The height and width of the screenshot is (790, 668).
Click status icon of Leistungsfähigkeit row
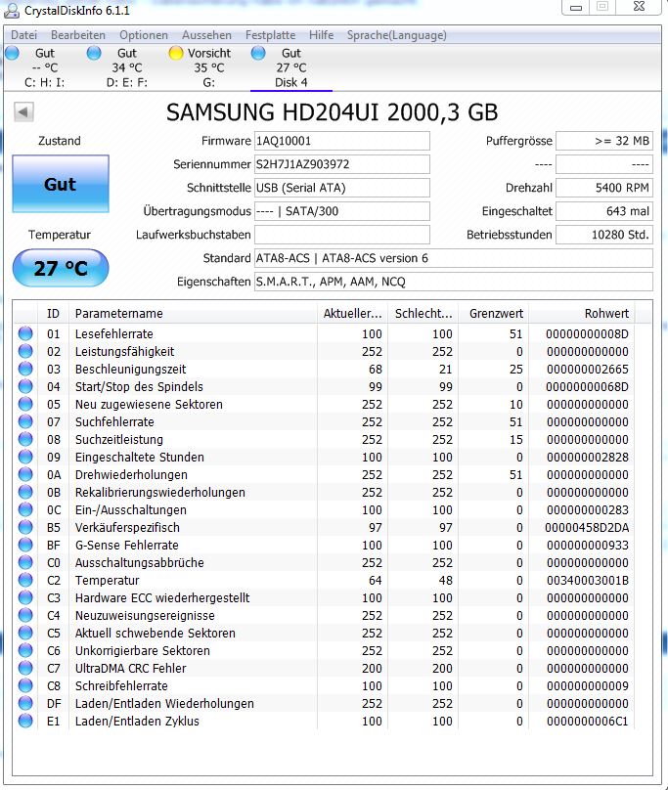(x=25, y=351)
